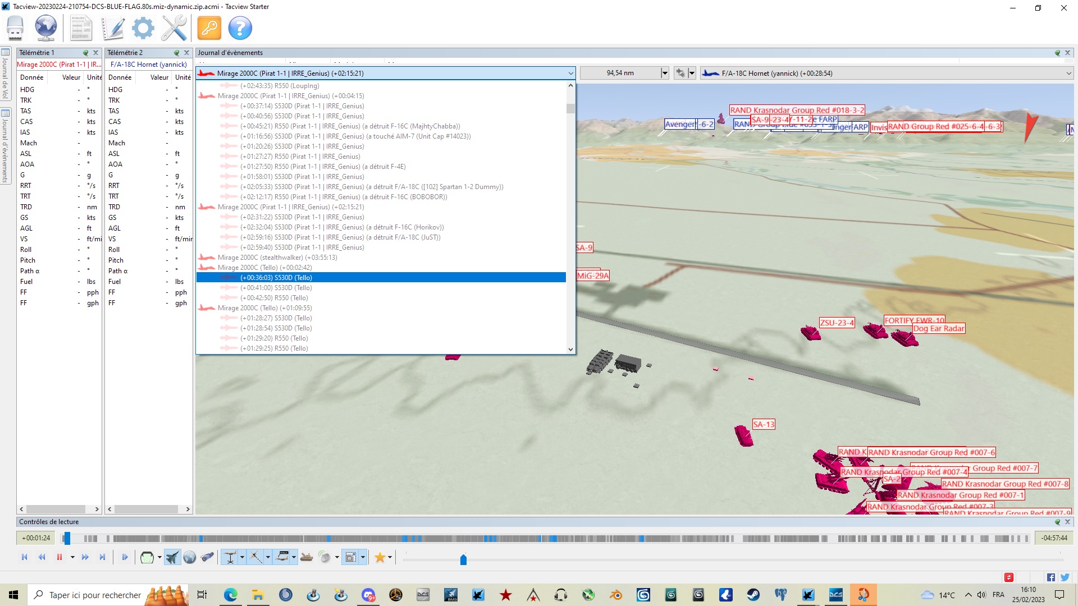Viewport: 1078px width, 606px height.
Task: Click the +00:01:24 elapsed time field
Action: 36,538
